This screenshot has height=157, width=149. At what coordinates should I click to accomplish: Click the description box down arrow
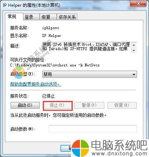point(134,50)
